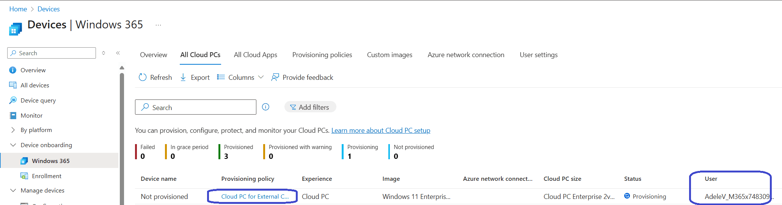The image size is (782, 205).
Task: Open Device query in the sidebar
Action: tap(38, 100)
